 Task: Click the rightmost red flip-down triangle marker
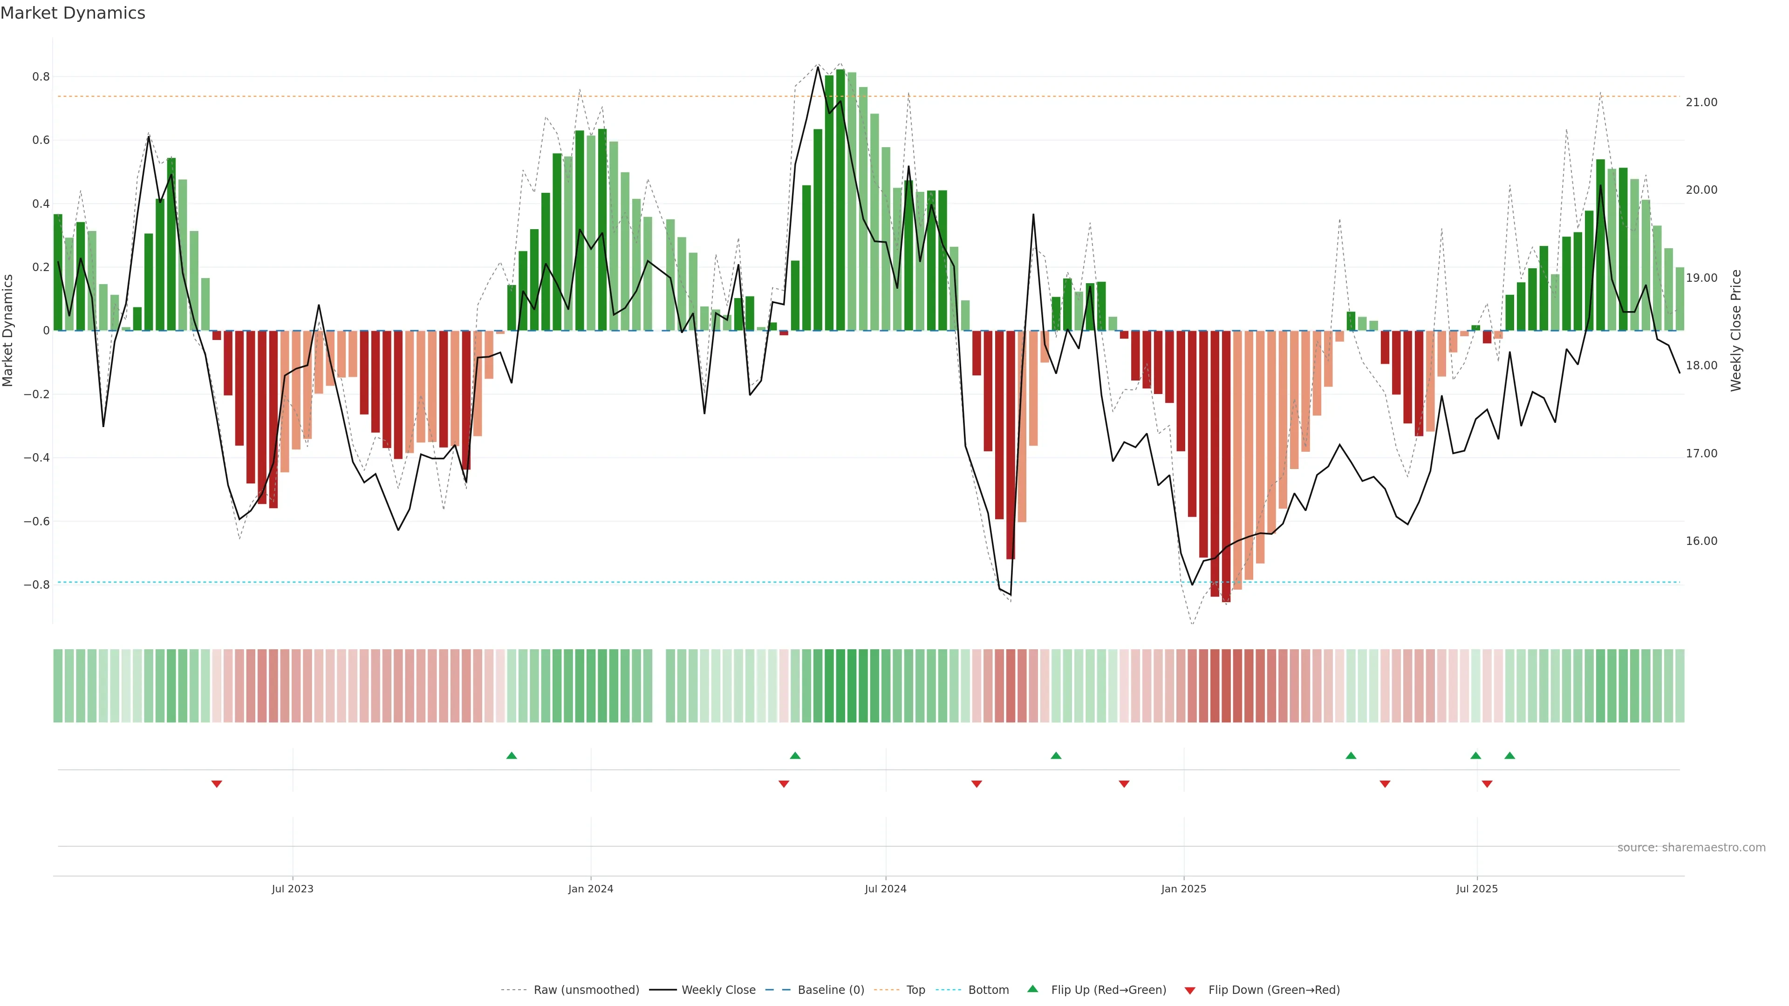tap(1487, 784)
